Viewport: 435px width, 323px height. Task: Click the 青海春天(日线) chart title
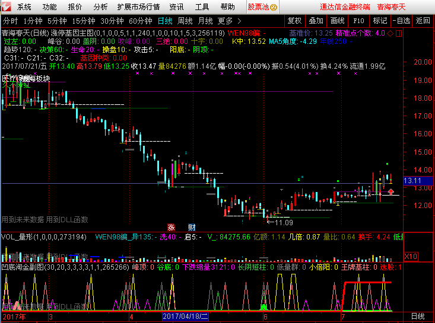[26, 33]
